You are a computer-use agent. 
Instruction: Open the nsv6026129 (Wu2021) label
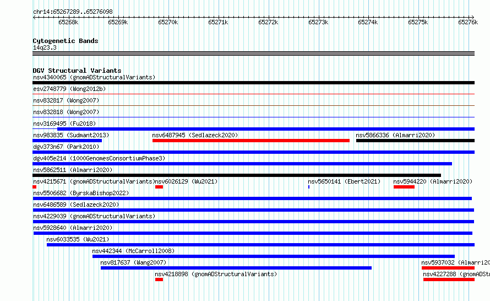click(186, 181)
